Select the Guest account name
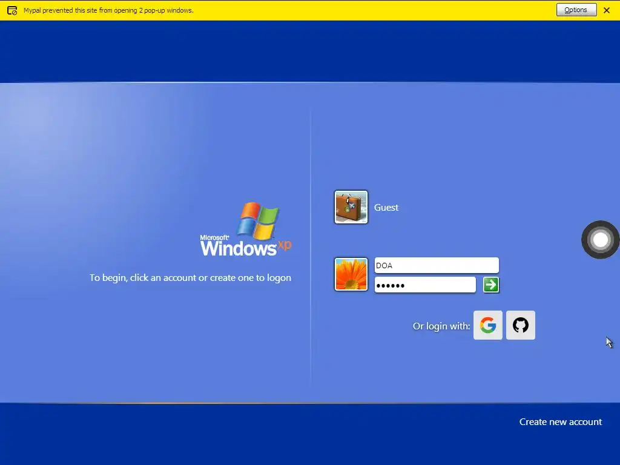Image resolution: width=620 pixels, height=465 pixels. tap(386, 208)
